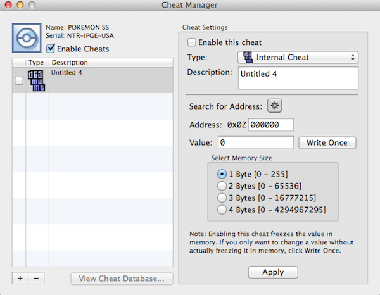Click the cheat type icon in list row

point(37,80)
